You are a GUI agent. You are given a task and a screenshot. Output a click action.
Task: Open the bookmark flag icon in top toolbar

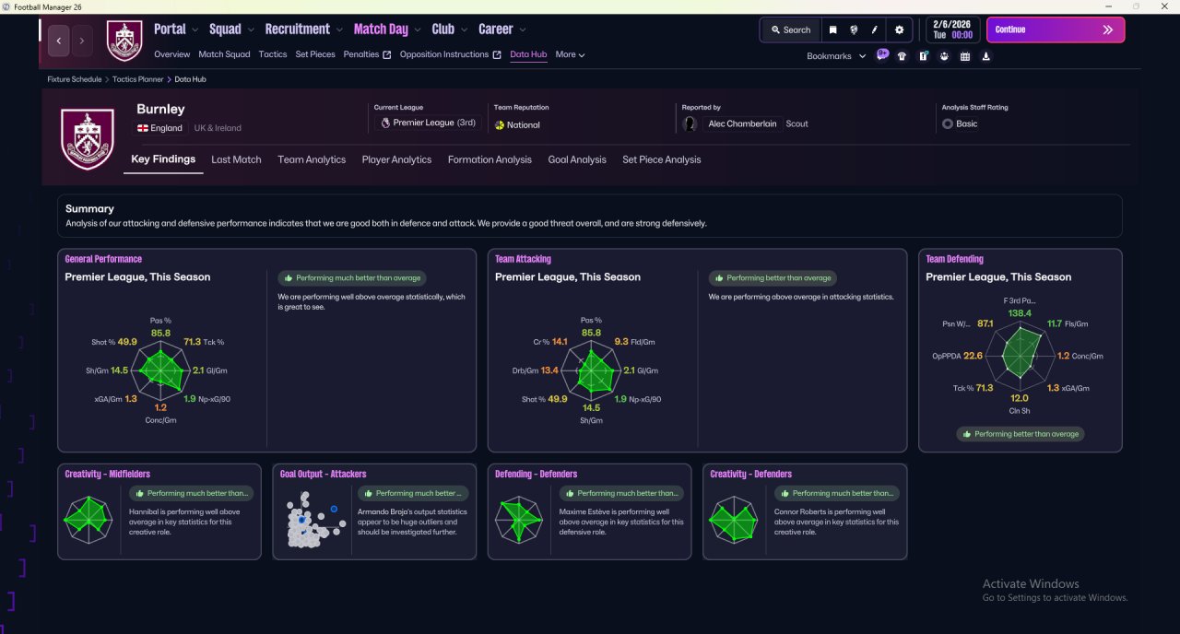pos(832,29)
